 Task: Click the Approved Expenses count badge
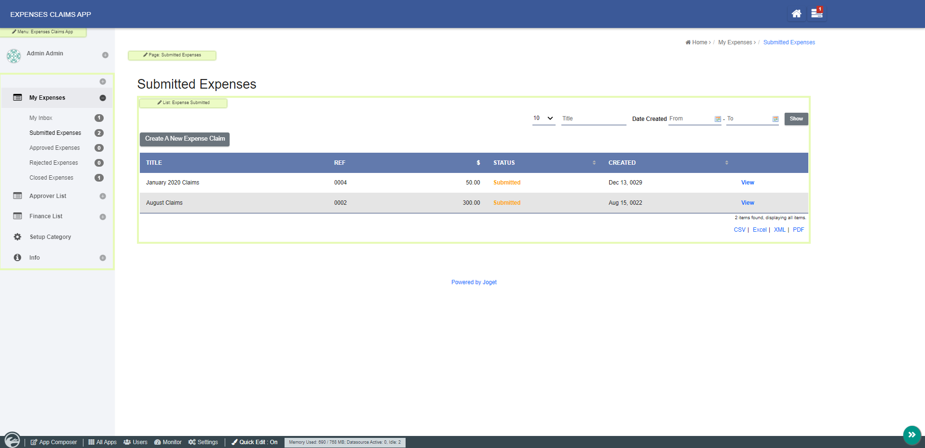tap(99, 148)
